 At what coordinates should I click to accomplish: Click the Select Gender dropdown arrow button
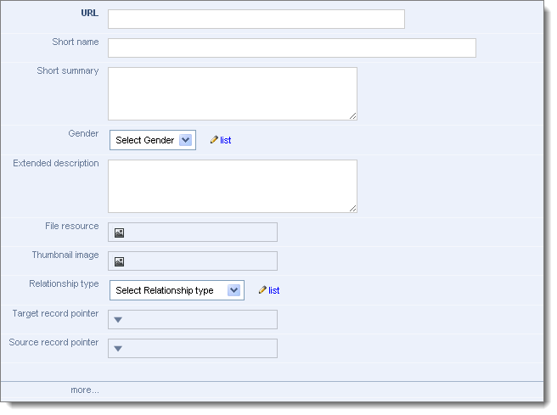tap(185, 140)
